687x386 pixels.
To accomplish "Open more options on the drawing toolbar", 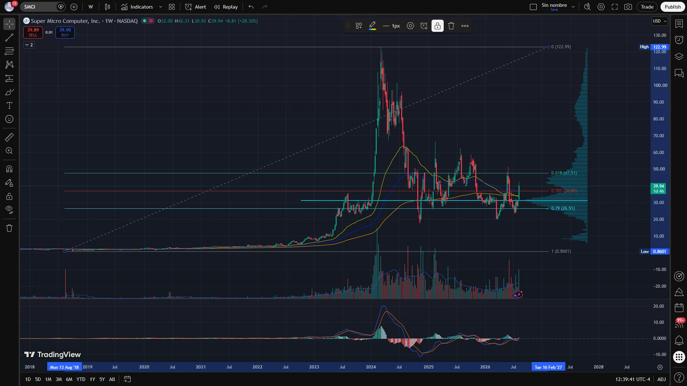I will coord(465,26).
